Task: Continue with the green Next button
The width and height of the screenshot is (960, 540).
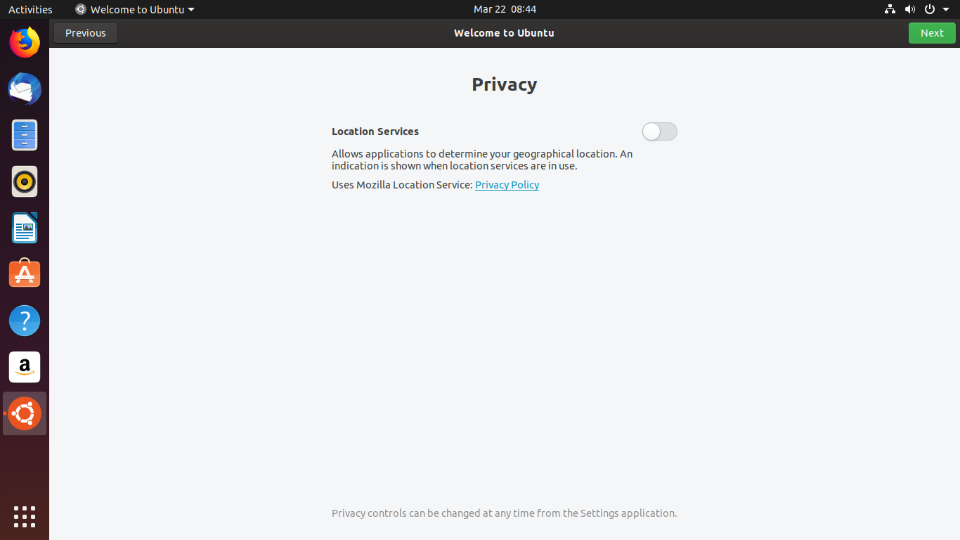Action: [932, 33]
